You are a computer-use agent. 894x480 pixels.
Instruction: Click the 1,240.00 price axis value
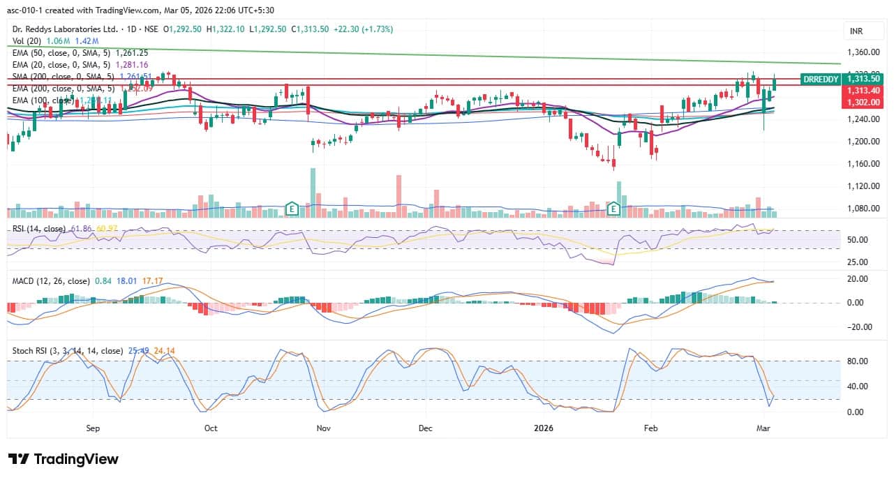[x=863, y=119]
